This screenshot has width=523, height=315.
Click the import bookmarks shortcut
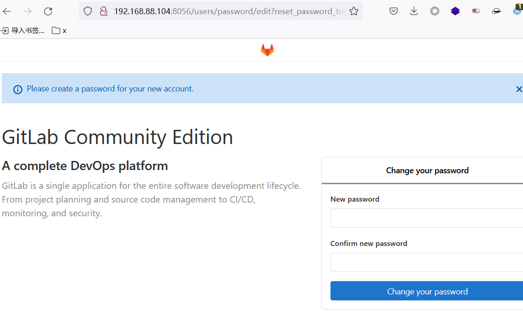(x=23, y=31)
